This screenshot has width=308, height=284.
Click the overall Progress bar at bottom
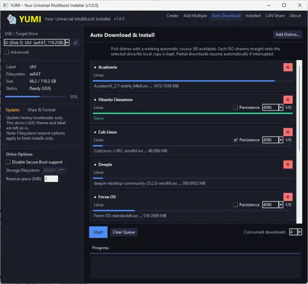click(196, 254)
